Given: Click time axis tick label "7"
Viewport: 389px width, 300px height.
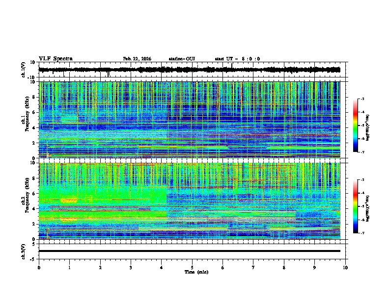Looking at the screenshot, I should pyautogui.click(x=253, y=268).
